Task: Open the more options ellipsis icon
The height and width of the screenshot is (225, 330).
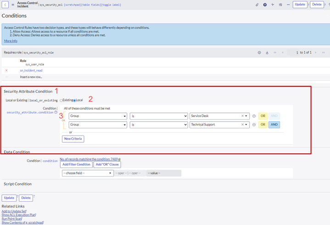Action: 288,5
